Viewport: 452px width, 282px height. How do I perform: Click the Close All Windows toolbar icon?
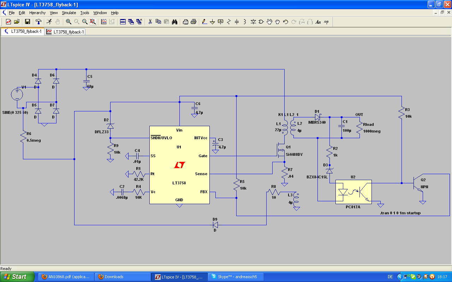coord(139,22)
